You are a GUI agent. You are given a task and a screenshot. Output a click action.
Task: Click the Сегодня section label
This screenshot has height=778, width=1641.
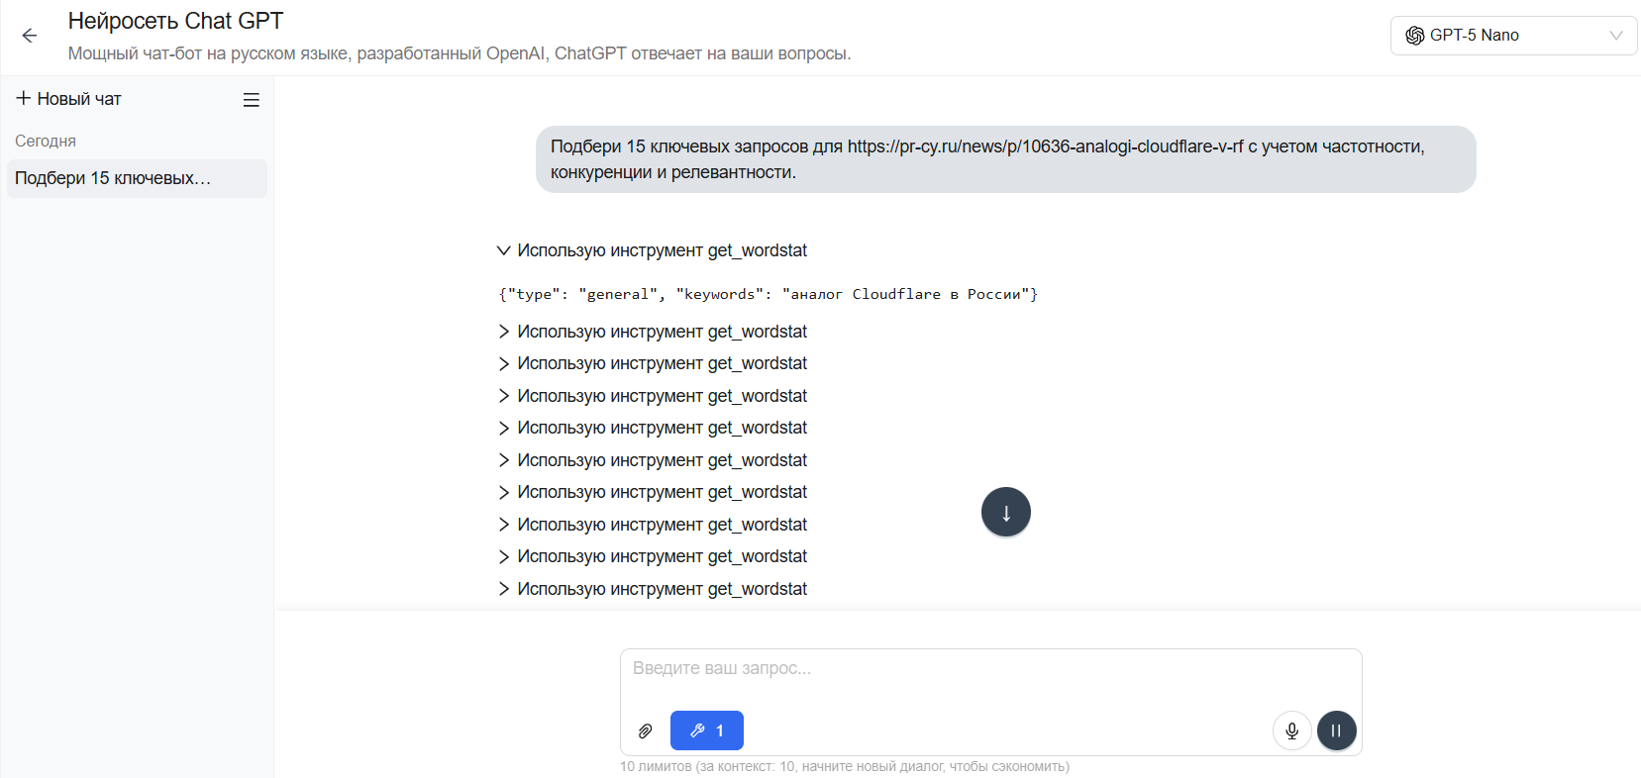46,141
